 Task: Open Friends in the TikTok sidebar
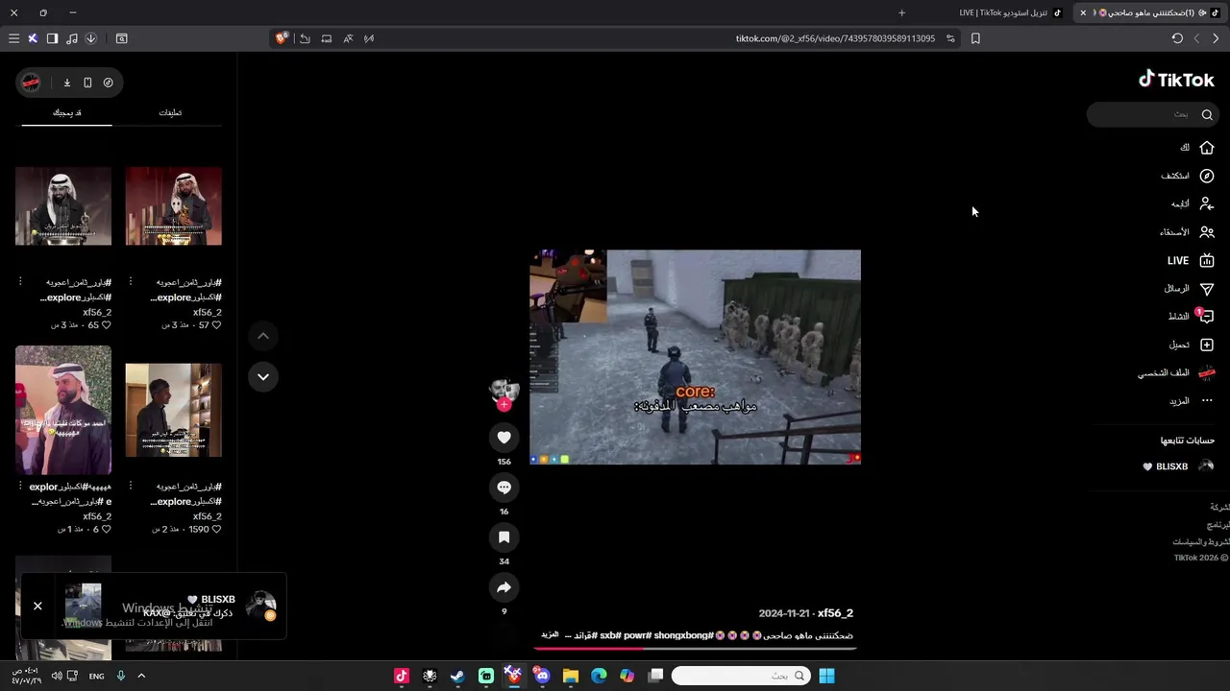pos(1187,232)
